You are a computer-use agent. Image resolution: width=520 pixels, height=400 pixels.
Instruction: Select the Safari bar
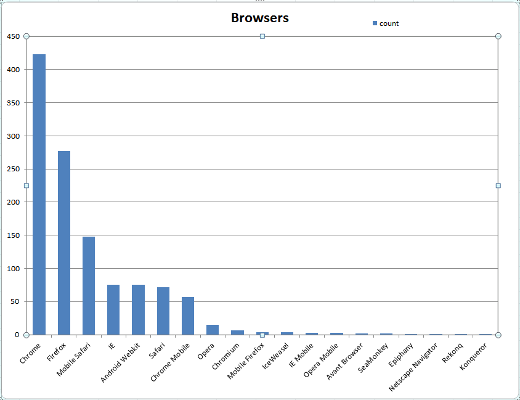tap(163, 311)
